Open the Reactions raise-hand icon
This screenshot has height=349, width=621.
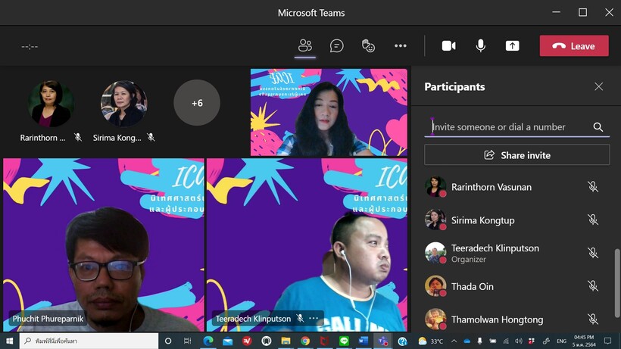tap(369, 45)
